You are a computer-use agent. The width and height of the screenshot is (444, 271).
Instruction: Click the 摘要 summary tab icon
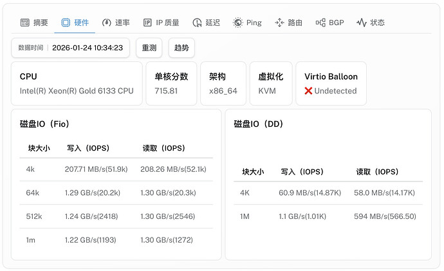[x=25, y=23]
